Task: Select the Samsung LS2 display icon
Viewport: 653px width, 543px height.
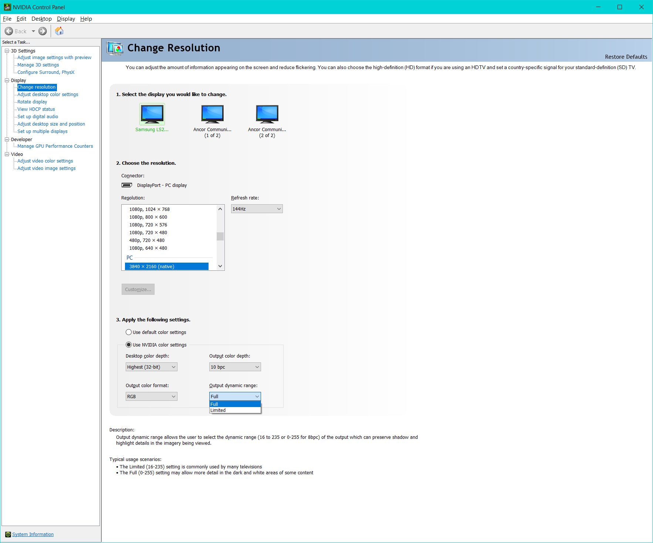Action: 152,114
